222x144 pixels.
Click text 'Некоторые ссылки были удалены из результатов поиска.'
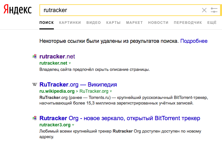click(109, 41)
